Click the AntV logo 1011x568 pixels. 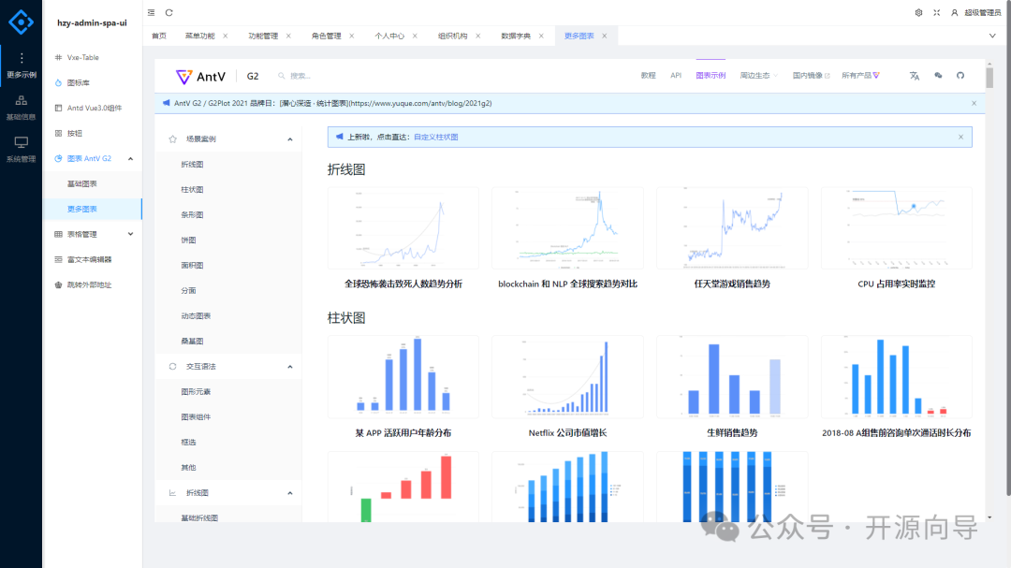200,76
